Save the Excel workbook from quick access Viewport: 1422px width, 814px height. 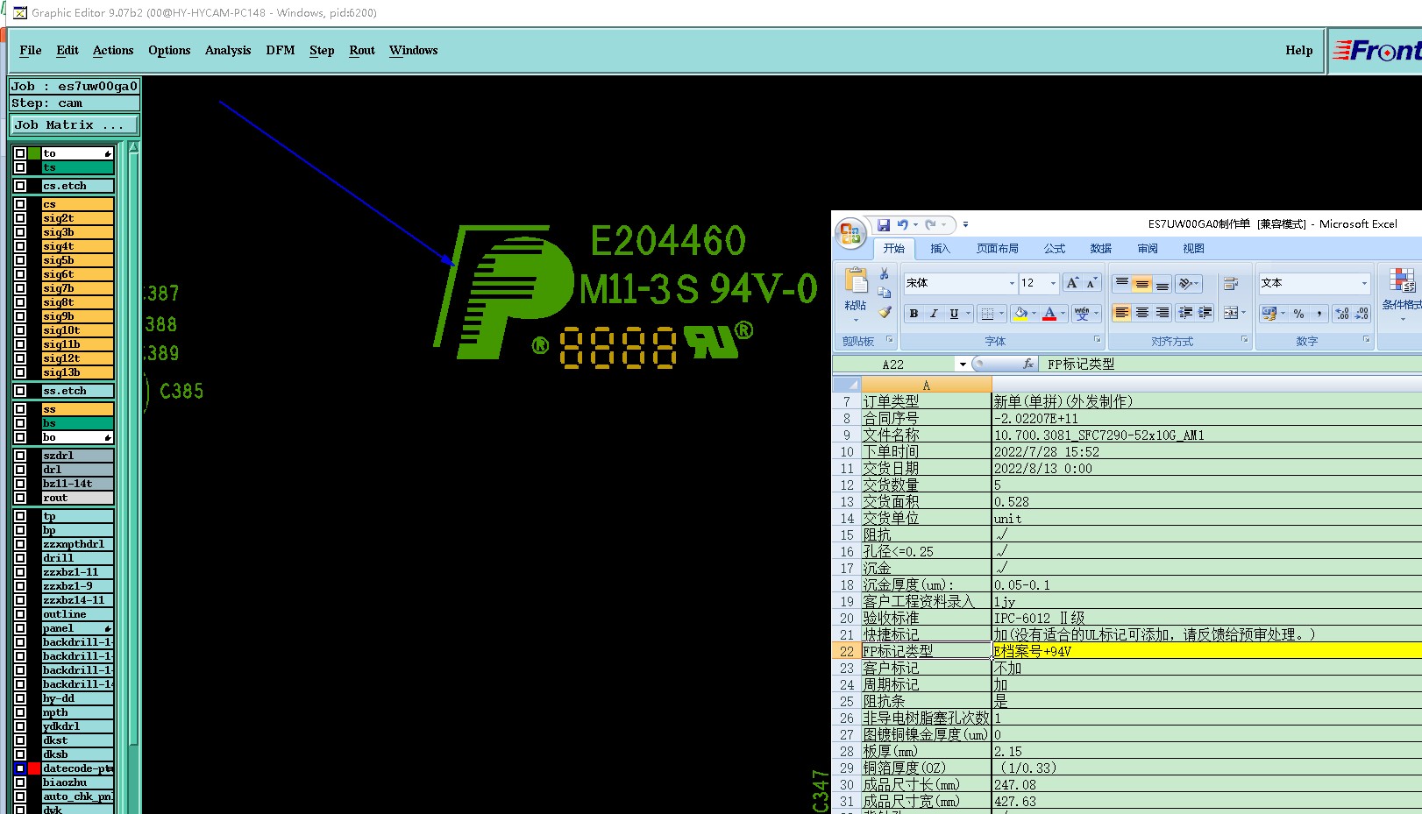pos(884,225)
